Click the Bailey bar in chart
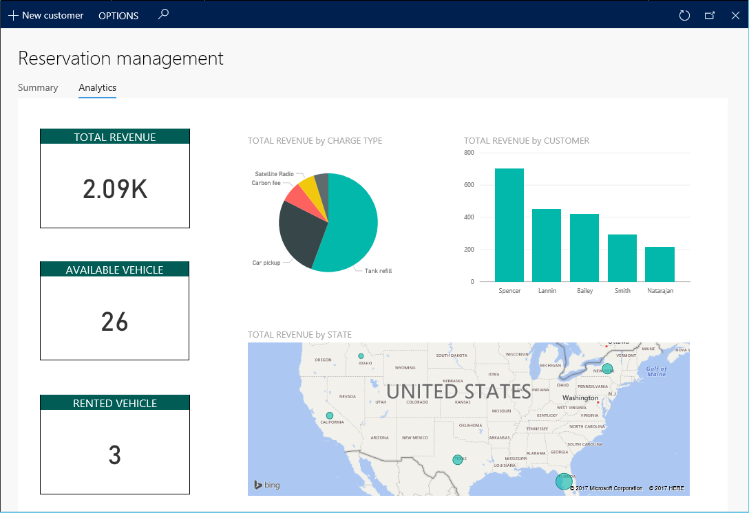 pyautogui.click(x=584, y=248)
